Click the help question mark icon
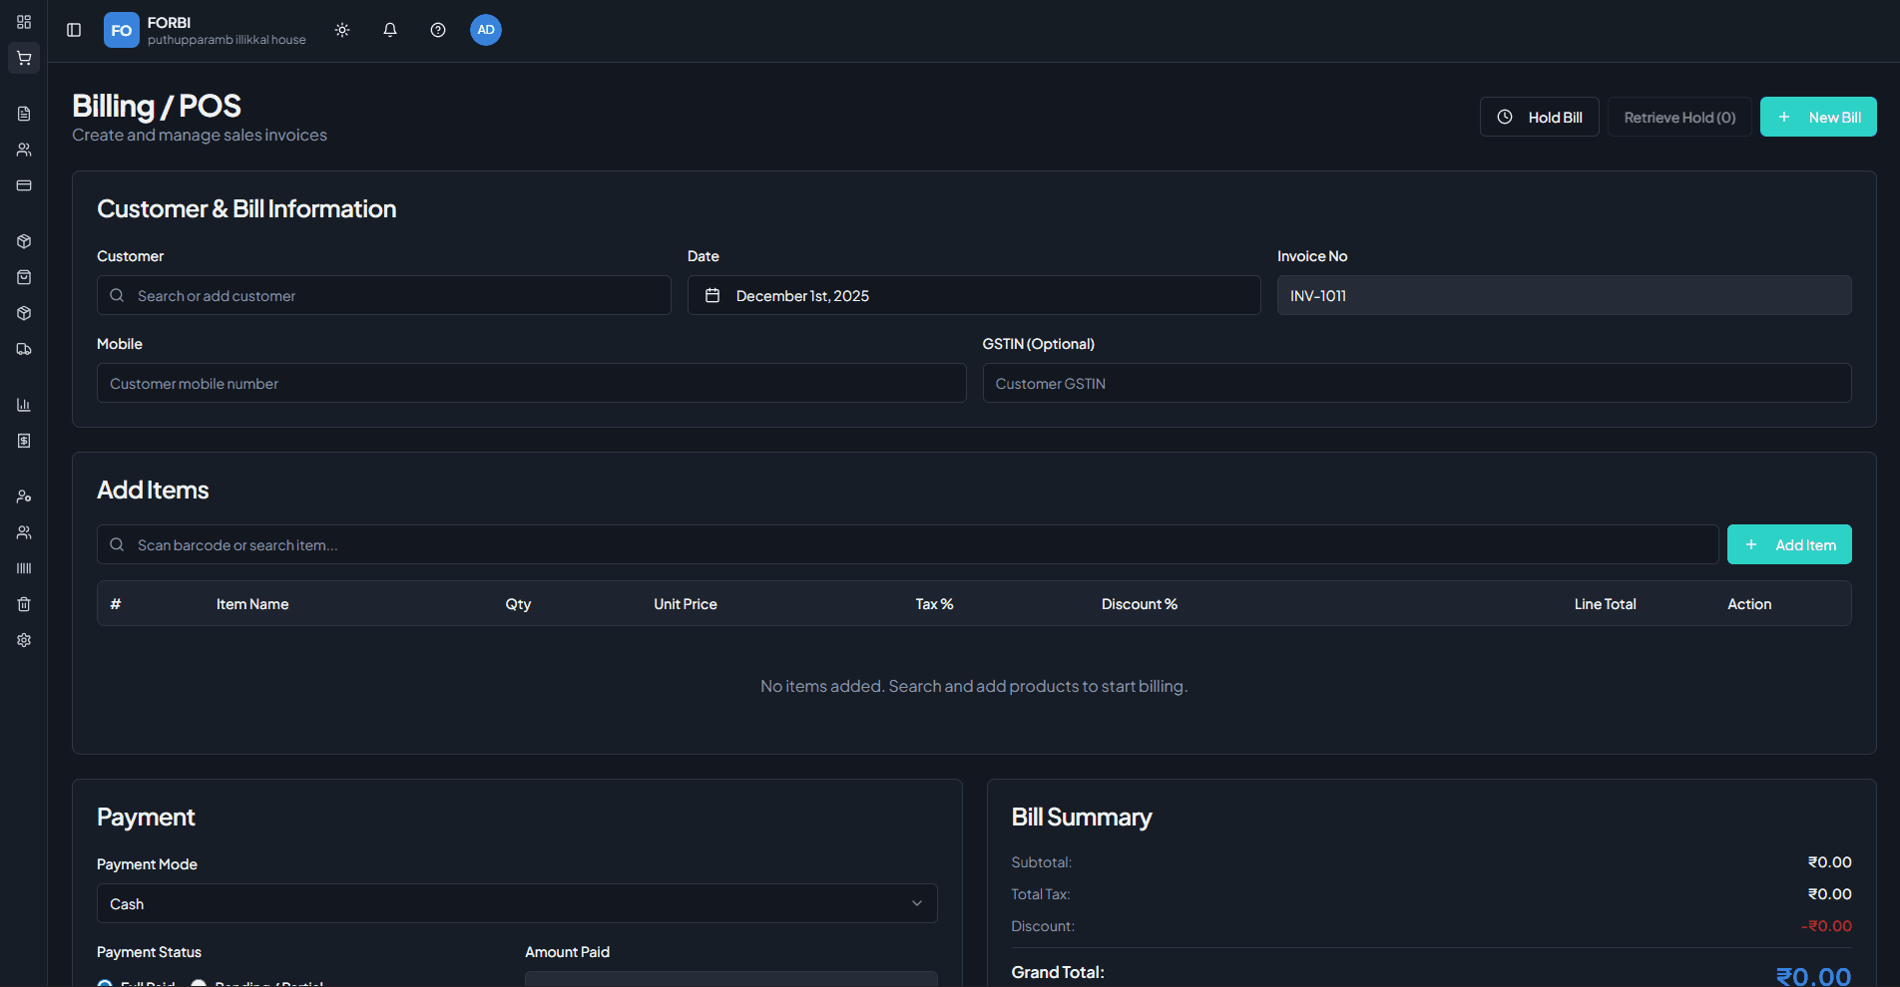This screenshot has width=1900, height=987. tap(438, 30)
